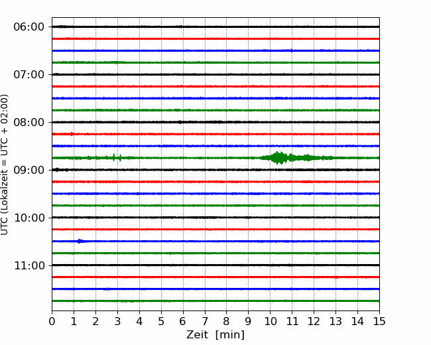Click the 07:00 time label
431x345 pixels.
(x=29, y=74)
